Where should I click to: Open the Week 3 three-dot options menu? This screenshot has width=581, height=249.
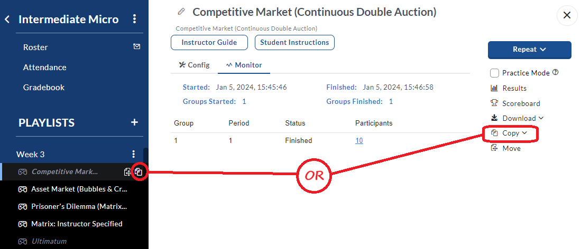click(x=134, y=154)
